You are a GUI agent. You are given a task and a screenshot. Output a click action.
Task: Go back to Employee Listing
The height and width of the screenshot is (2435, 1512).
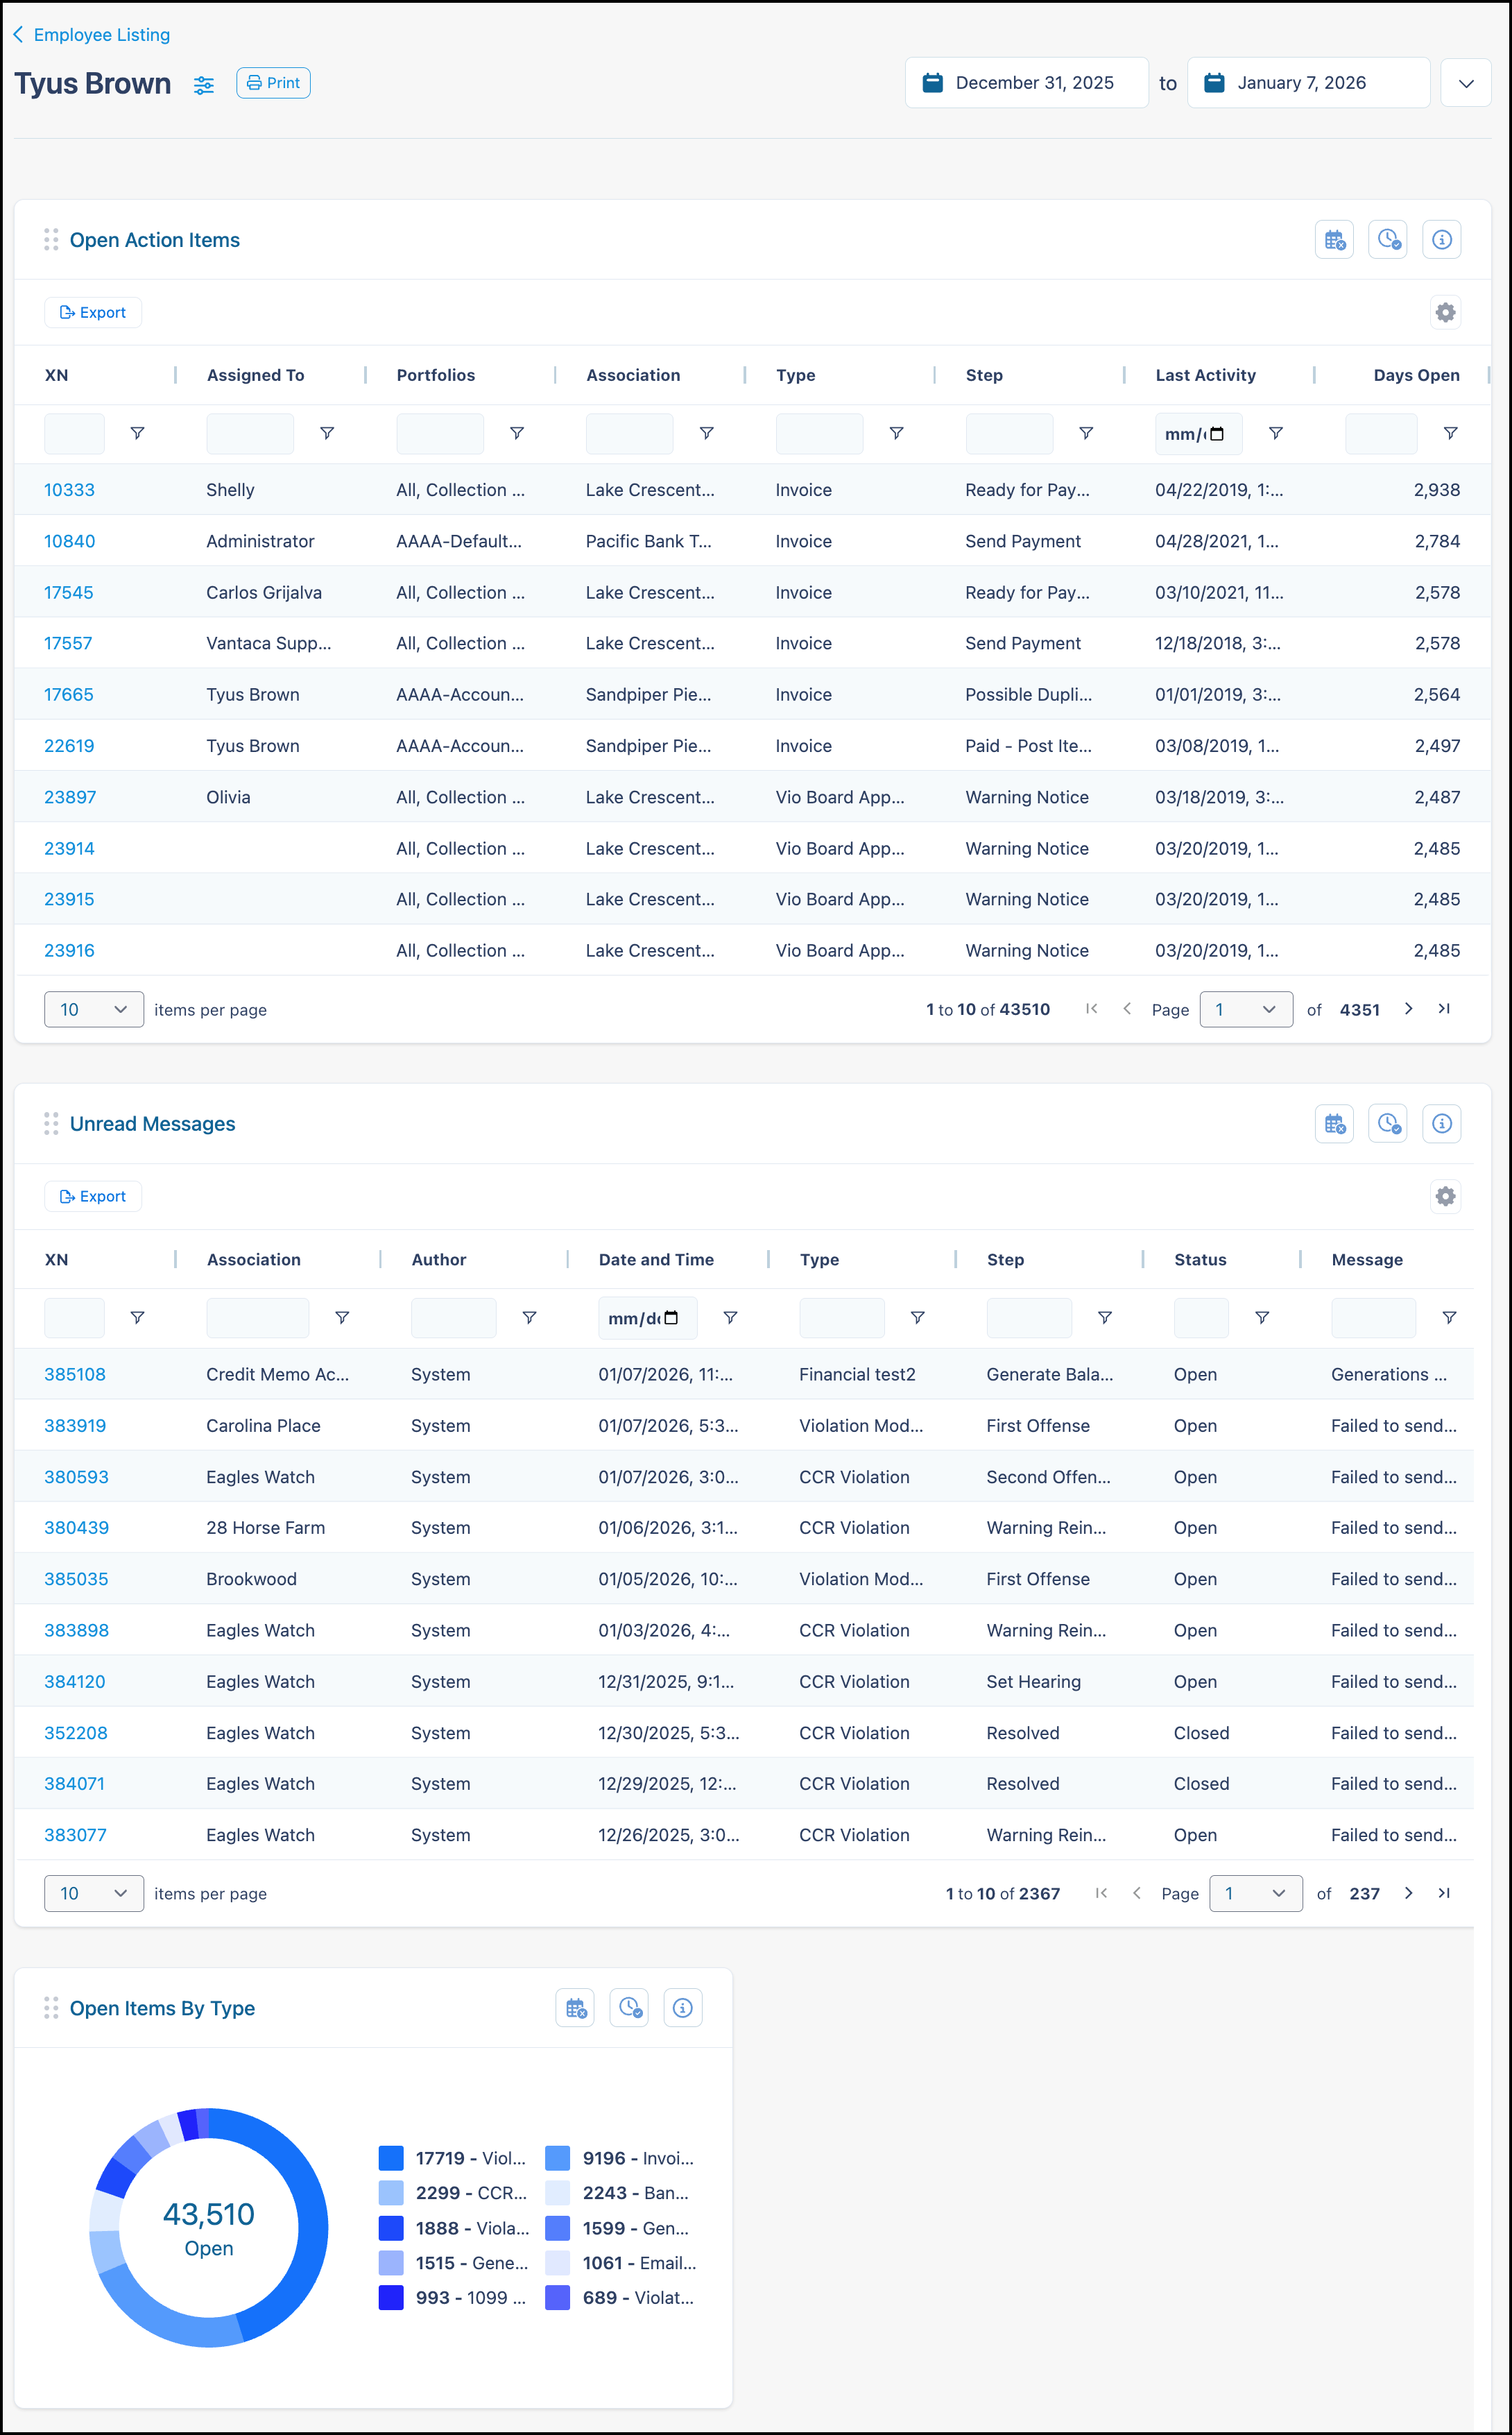click(x=91, y=35)
